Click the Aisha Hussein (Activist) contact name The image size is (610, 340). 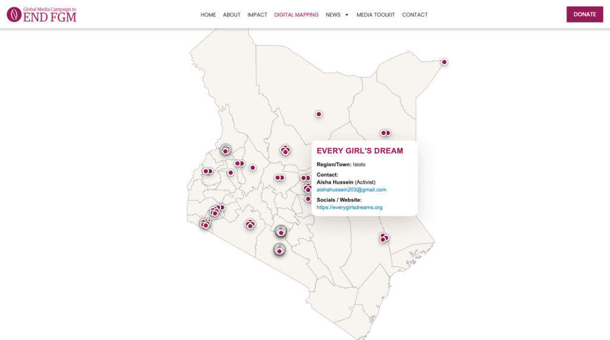(346, 182)
